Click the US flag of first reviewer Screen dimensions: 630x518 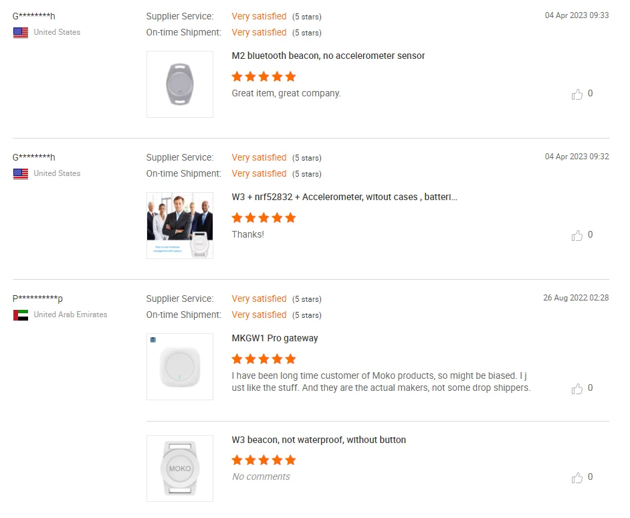pyautogui.click(x=21, y=32)
